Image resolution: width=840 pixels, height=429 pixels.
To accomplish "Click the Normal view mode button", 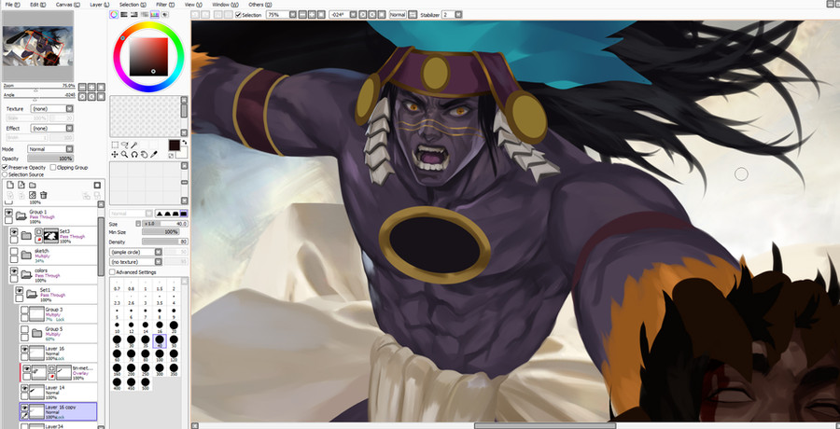I will point(398,15).
